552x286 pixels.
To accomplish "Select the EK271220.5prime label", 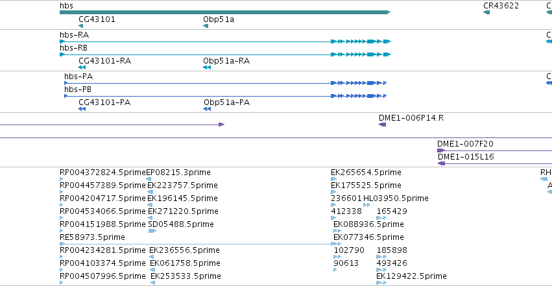I will (x=183, y=211).
